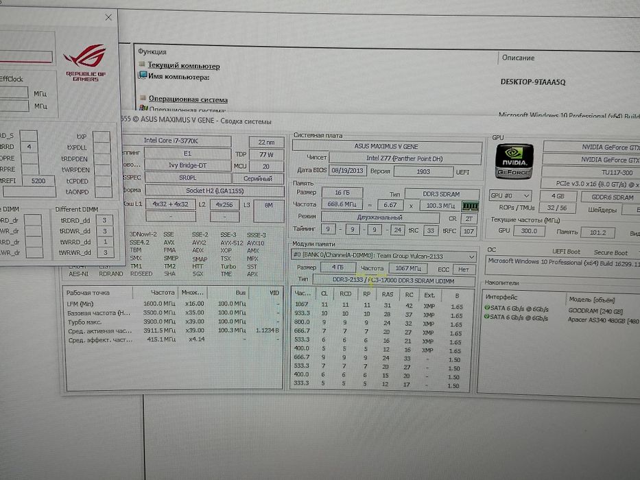Click the Secure Boot label
The height and width of the screenshot is (480, 640).
pos(611,252)
